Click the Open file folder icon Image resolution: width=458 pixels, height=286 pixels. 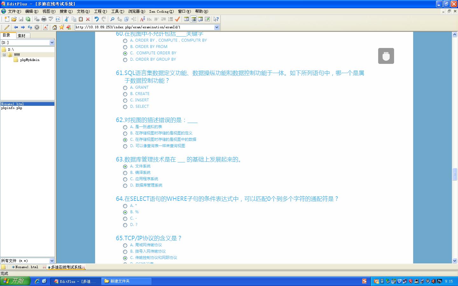point(14,19)
